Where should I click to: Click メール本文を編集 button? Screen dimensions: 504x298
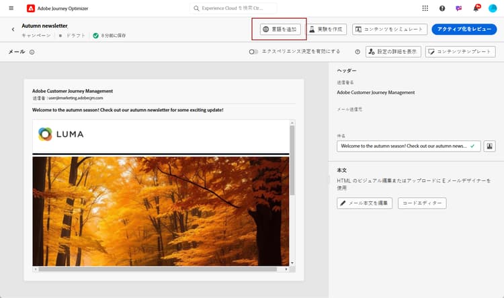[x=364, y=203]
